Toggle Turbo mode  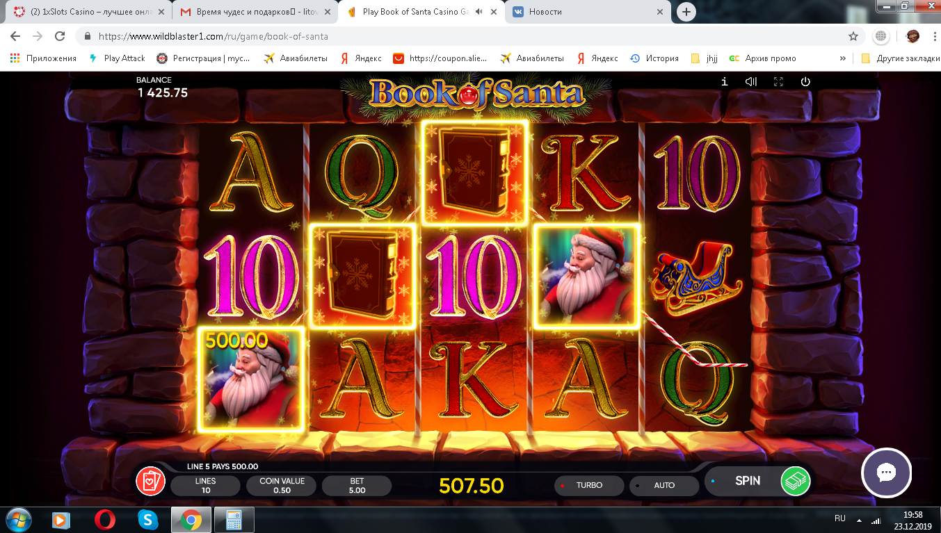[588, 485]
